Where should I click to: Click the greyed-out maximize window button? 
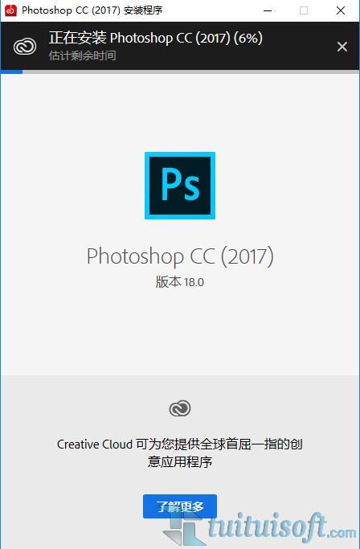click(304, 10)
